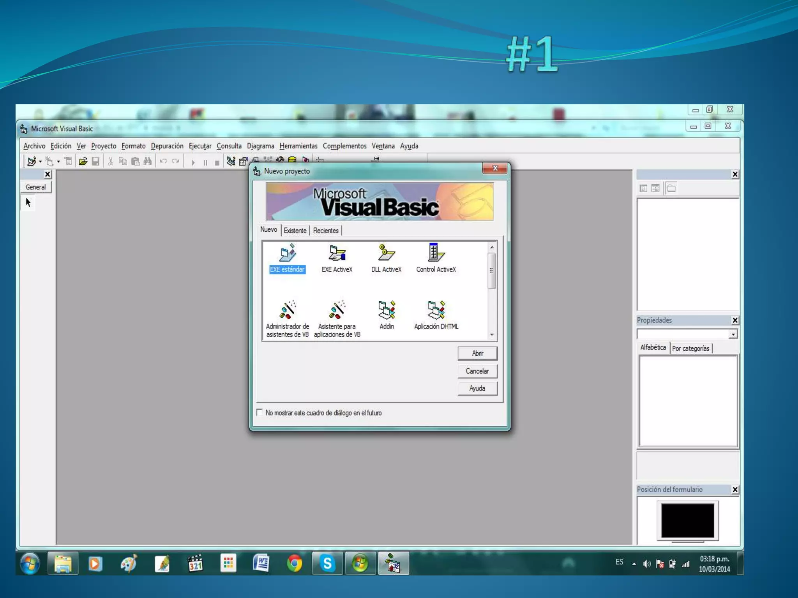The width and height of the screenshot is (798, 598).
Task: Open the Herramientas menu
Action: 298,146
